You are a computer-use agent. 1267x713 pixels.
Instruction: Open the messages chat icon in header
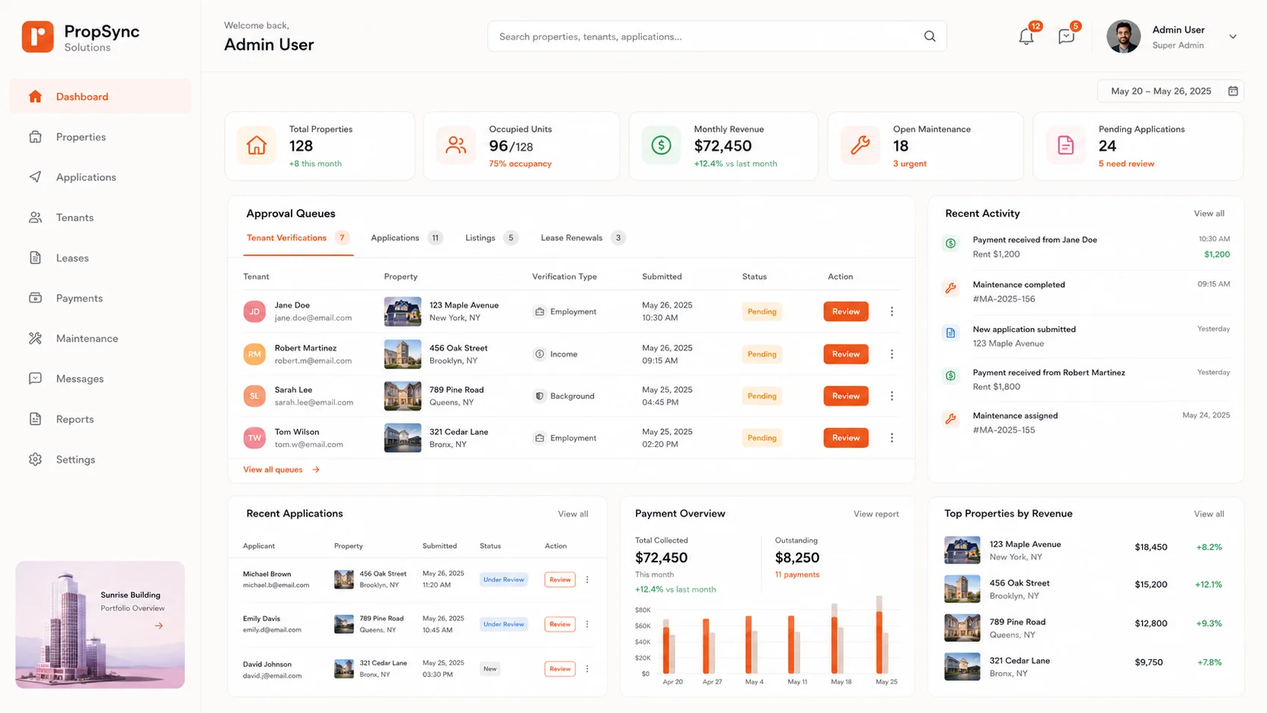click(1066, 36)
